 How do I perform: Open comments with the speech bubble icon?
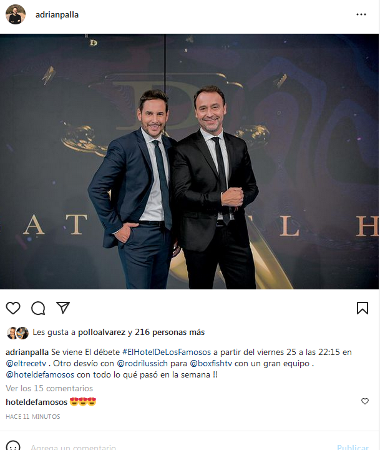(38, 308)
